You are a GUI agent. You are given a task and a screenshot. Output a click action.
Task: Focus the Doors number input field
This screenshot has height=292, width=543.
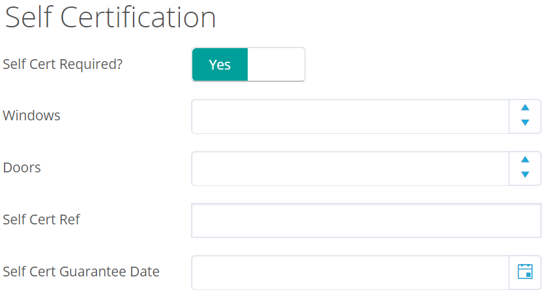tap(349, 168)
